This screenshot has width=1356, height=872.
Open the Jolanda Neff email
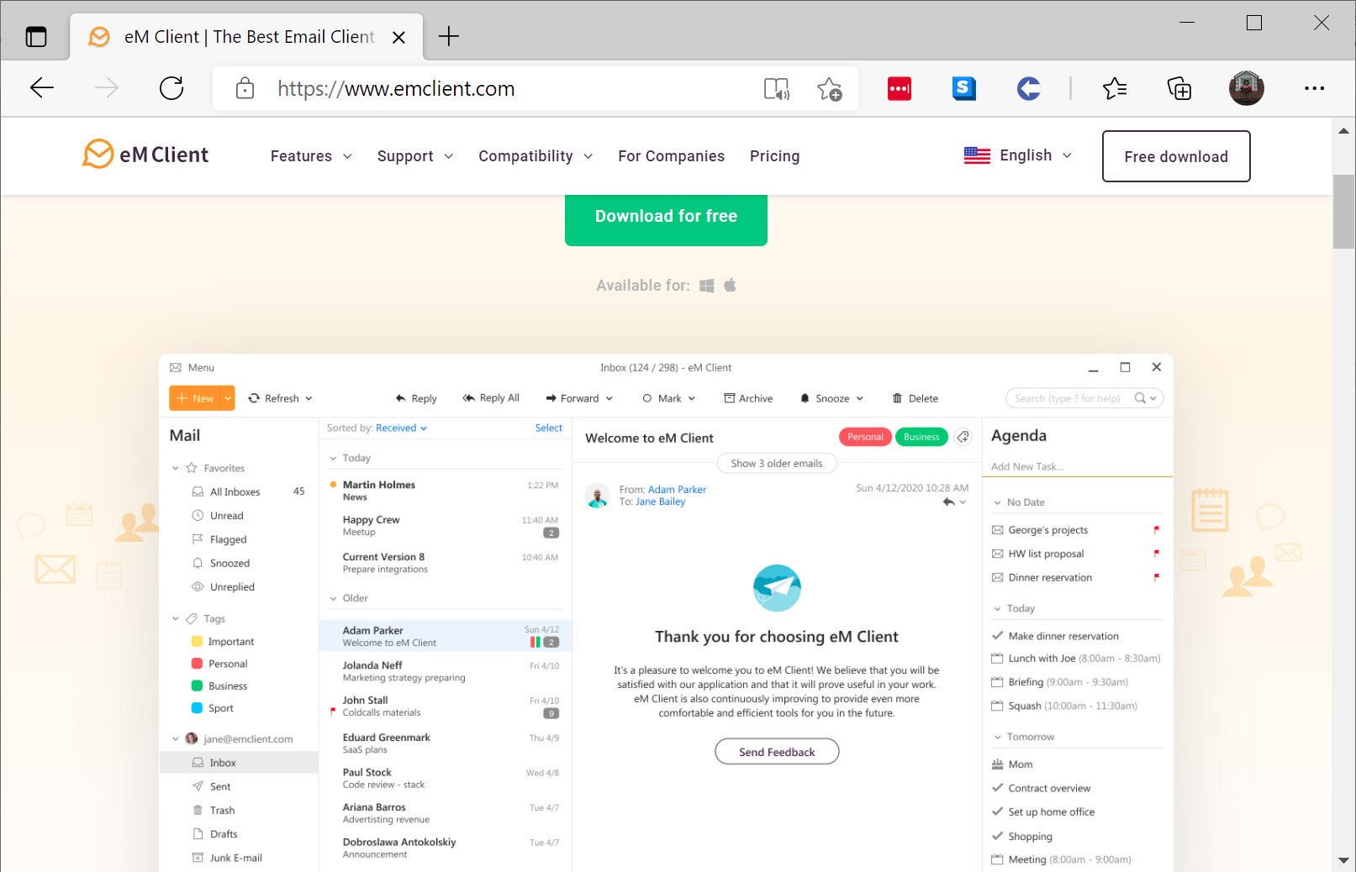pyautogui.click(x=446, y=671)
